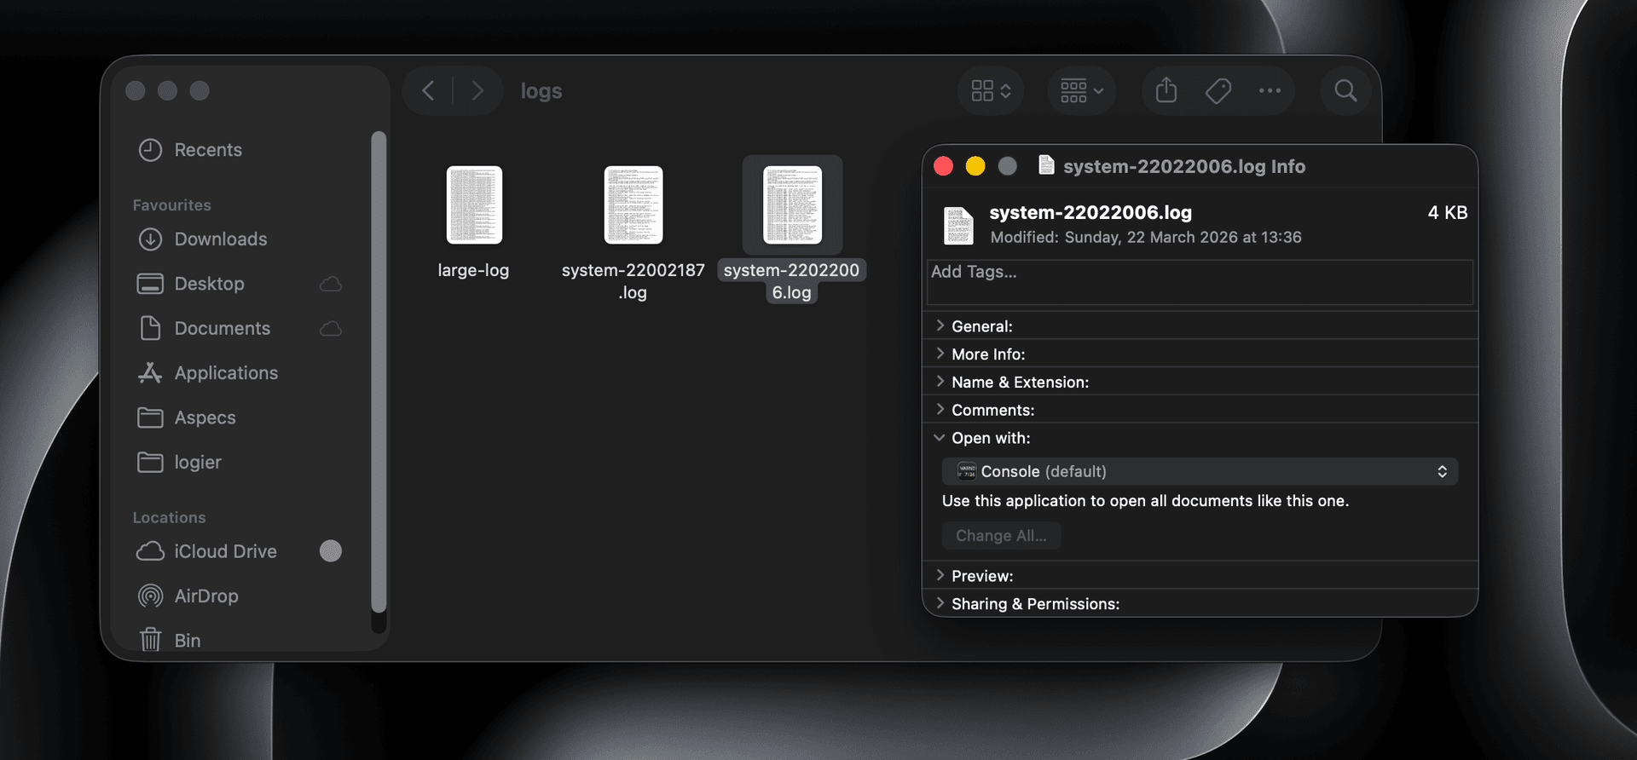Click the Change All button

click(1001, 536)
